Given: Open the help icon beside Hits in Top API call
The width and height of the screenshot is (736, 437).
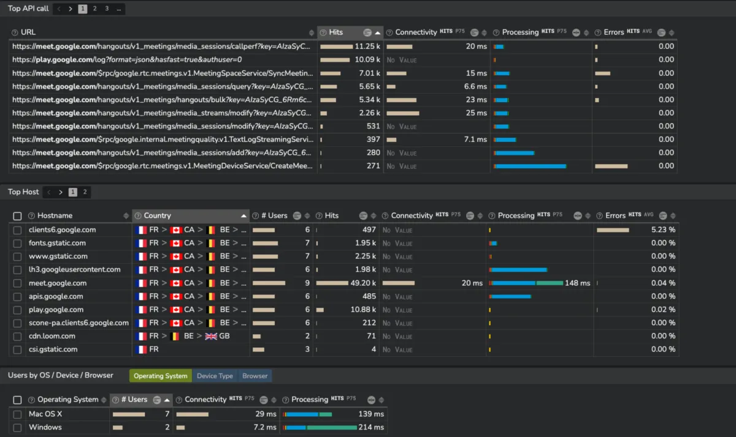Looking at the screenshot, I should coord(323,32).
